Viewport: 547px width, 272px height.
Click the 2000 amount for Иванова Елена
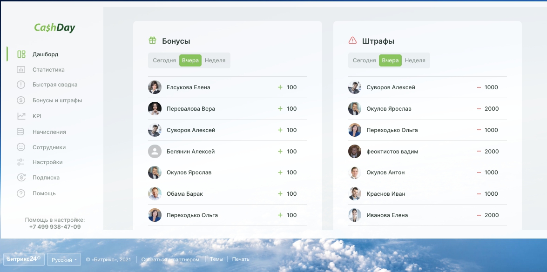(492, 215)
